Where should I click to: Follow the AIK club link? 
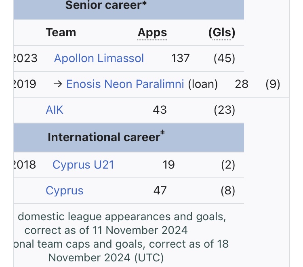tap(55, 110)
